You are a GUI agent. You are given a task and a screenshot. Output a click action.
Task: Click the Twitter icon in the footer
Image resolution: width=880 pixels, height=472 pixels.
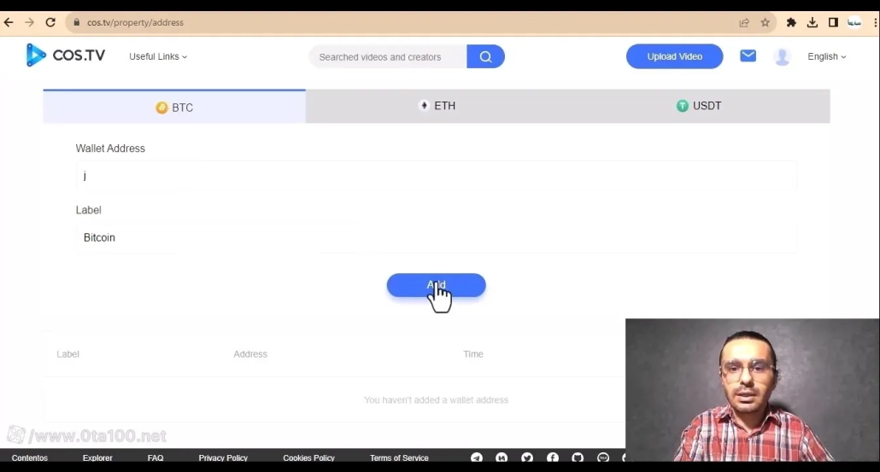point(527,458)
